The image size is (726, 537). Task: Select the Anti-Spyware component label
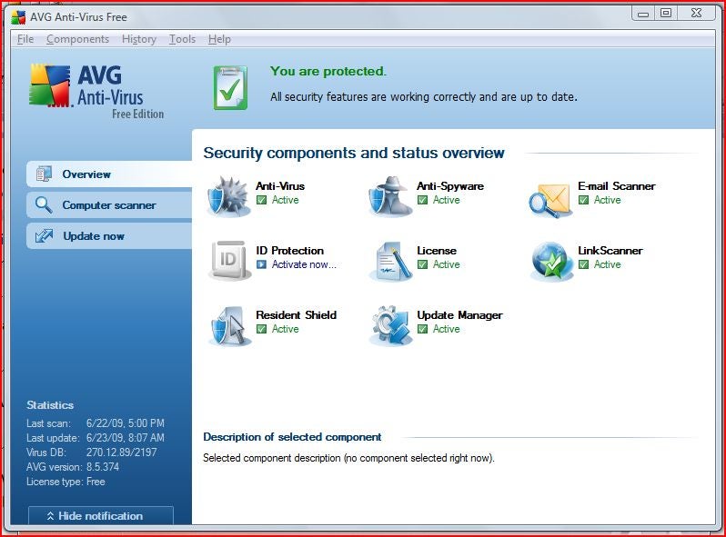[x=450, y=186]
